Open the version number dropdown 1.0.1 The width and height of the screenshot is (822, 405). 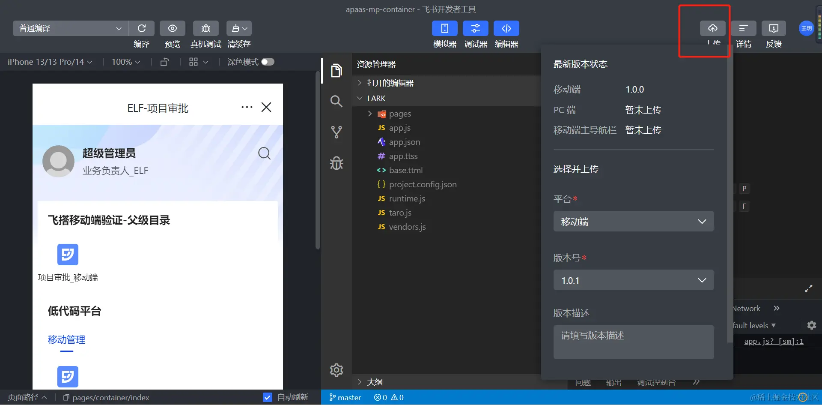point(634,280)
